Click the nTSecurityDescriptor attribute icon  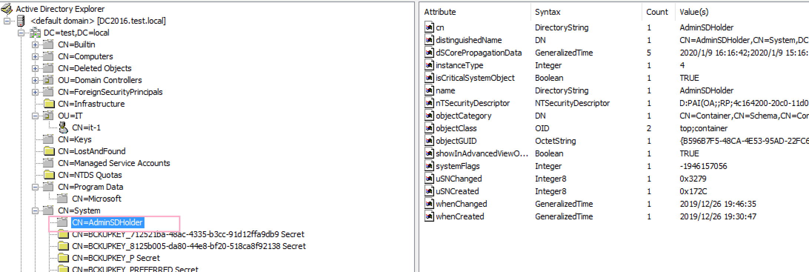tap(429, 103)
